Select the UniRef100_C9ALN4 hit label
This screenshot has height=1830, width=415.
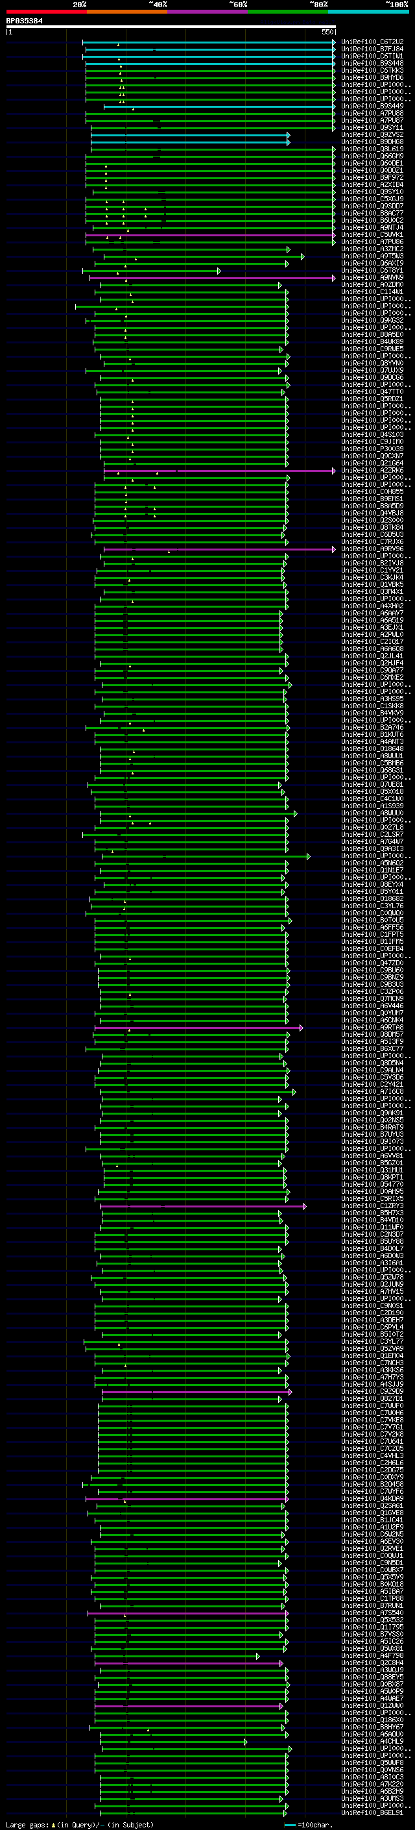coord(372,1070)
